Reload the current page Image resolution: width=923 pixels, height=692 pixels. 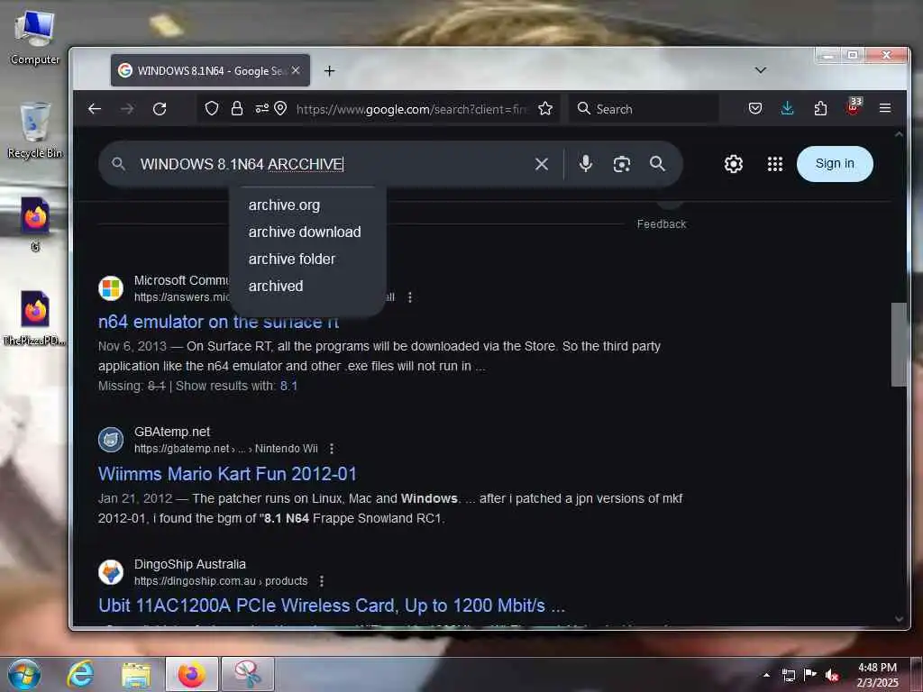point(160,109)
